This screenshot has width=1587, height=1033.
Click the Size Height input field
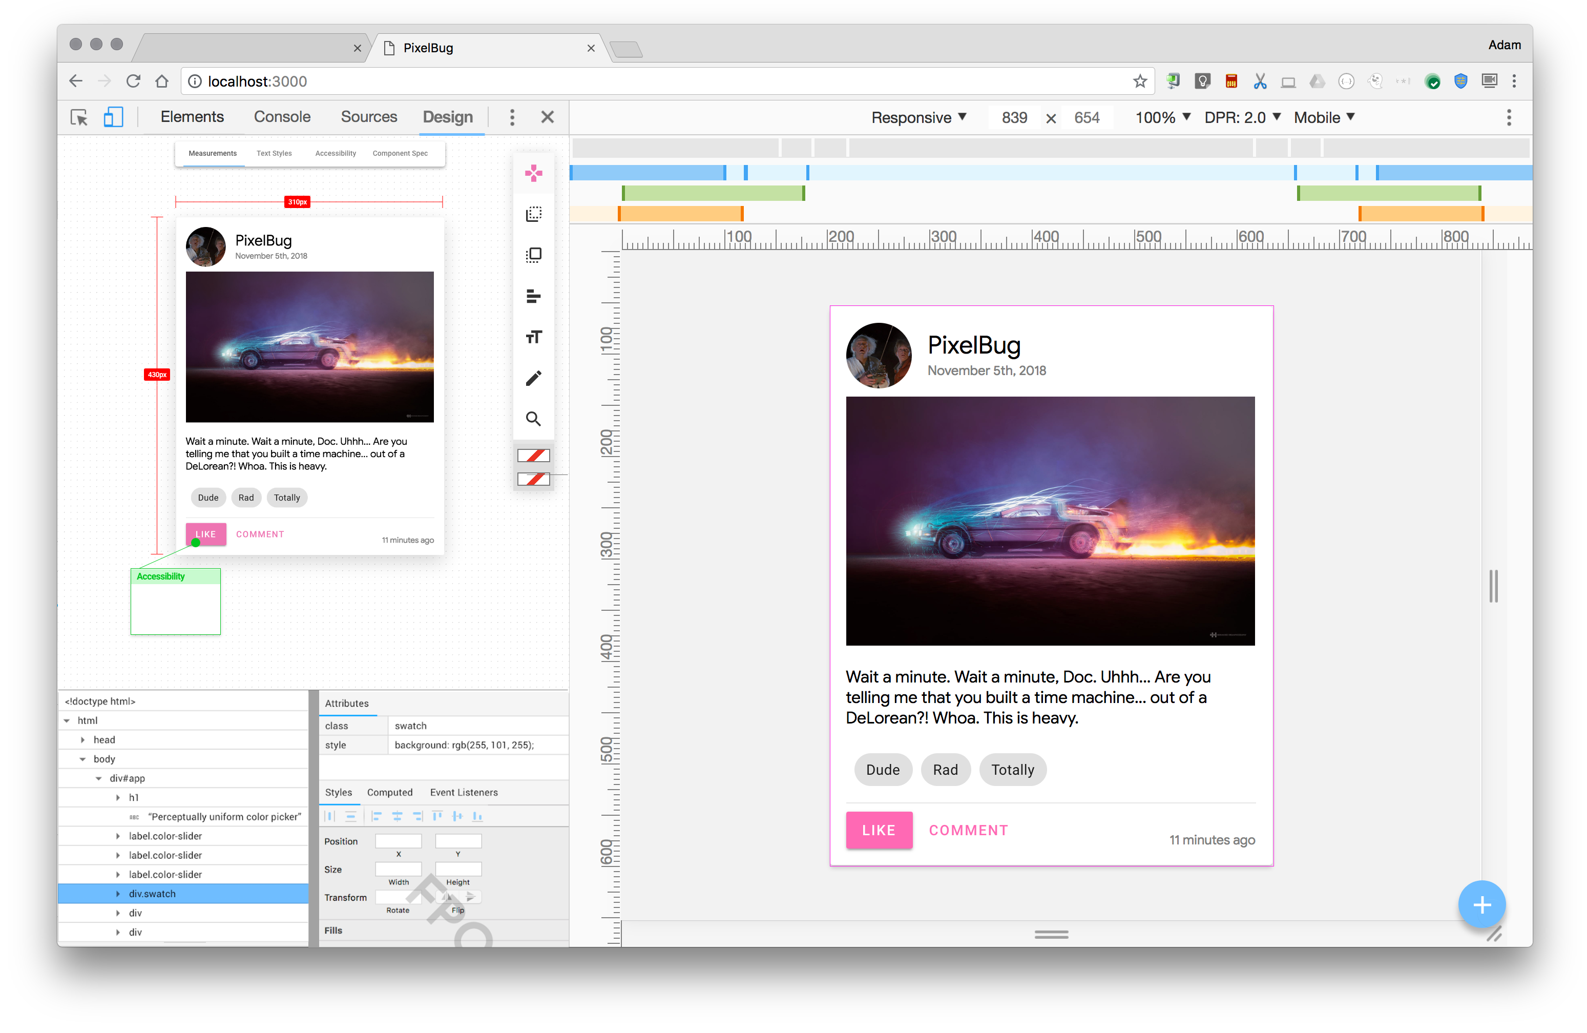pos(458,869)
